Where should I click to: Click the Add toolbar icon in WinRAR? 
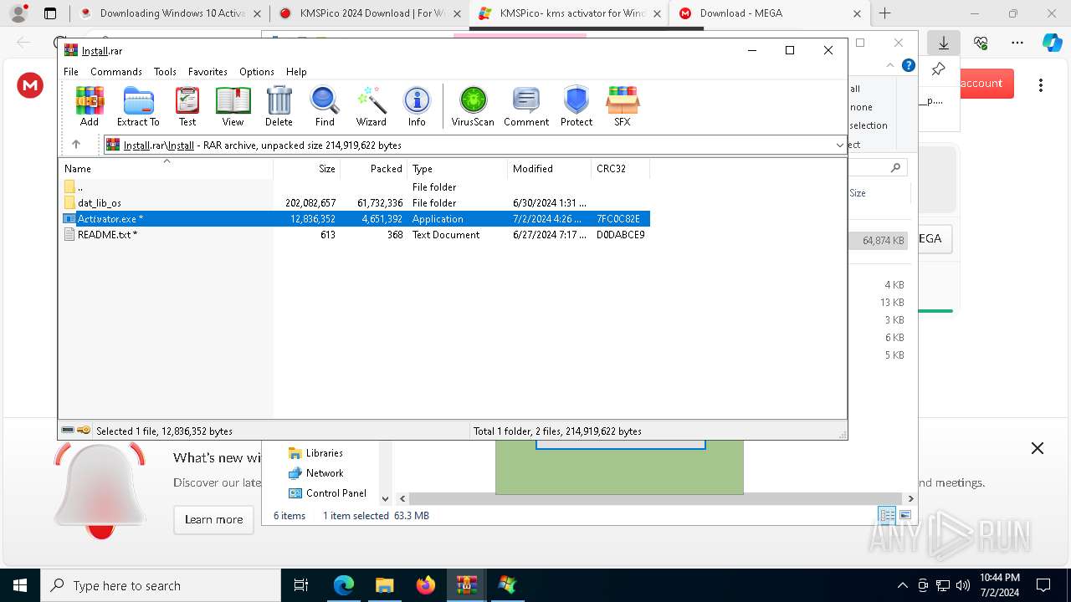click(x=90, y=106)
